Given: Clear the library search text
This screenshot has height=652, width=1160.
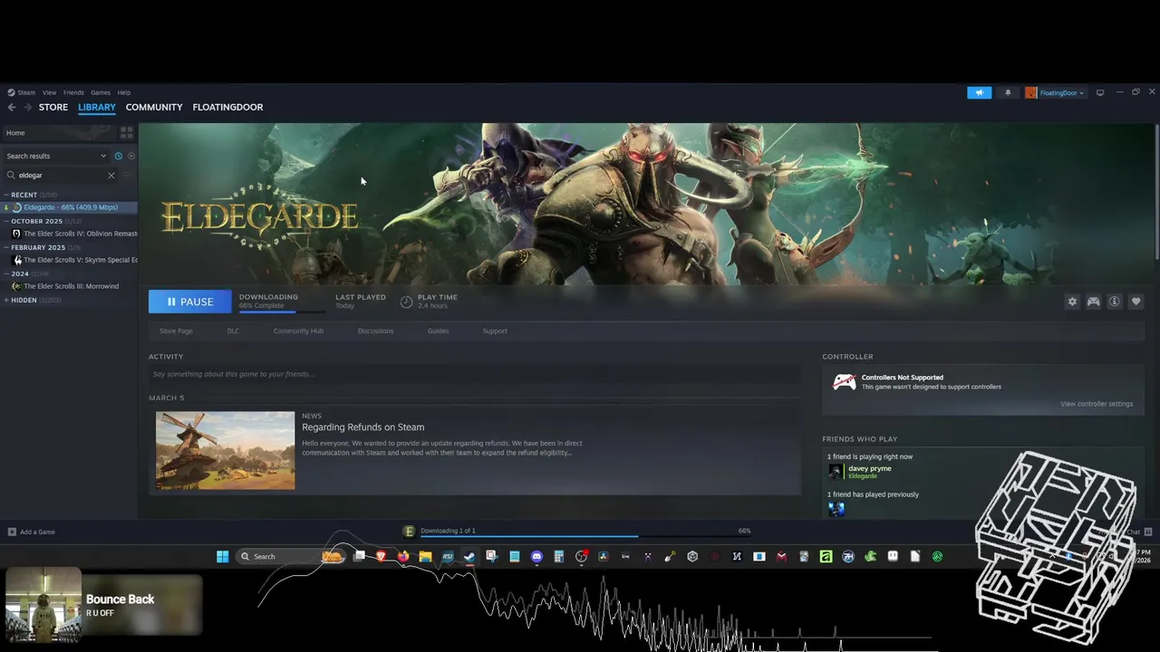Looking at the screenshot, I should [x=111, y=176].
